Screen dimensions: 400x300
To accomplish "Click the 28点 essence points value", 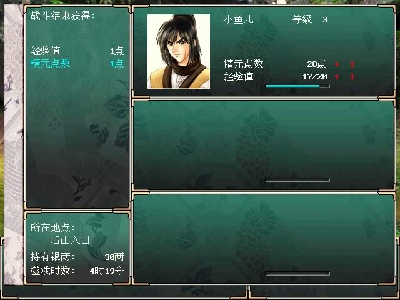I will (x=317, y=64).
